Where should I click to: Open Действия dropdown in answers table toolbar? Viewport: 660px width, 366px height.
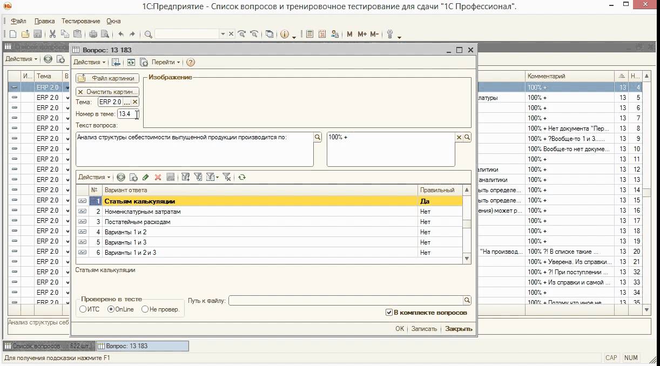(x=94, y=177)
